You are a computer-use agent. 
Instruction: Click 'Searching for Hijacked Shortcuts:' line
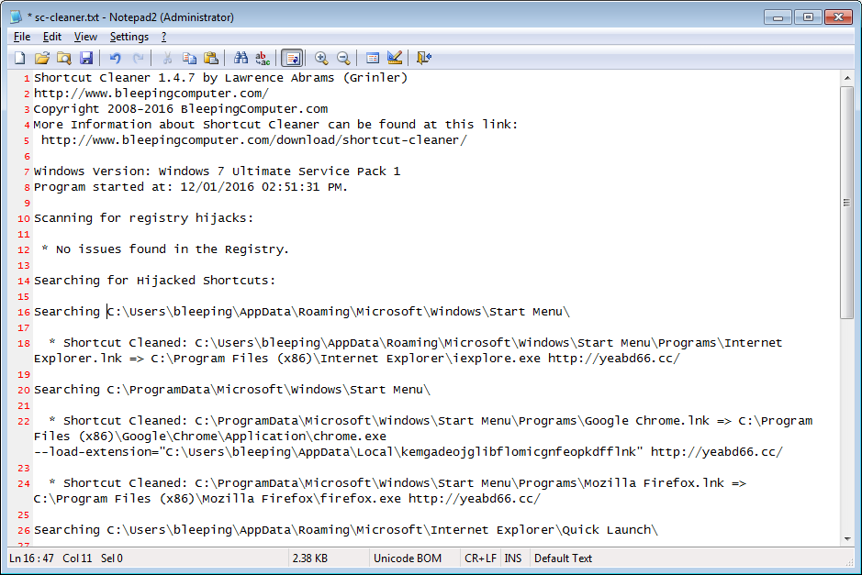tap(154, 281)
